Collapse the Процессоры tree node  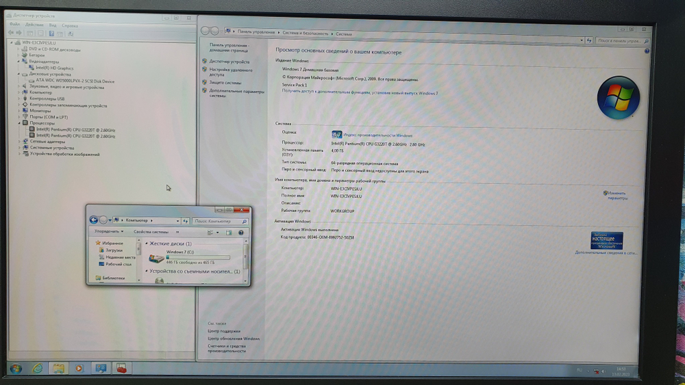coord(18,123)
